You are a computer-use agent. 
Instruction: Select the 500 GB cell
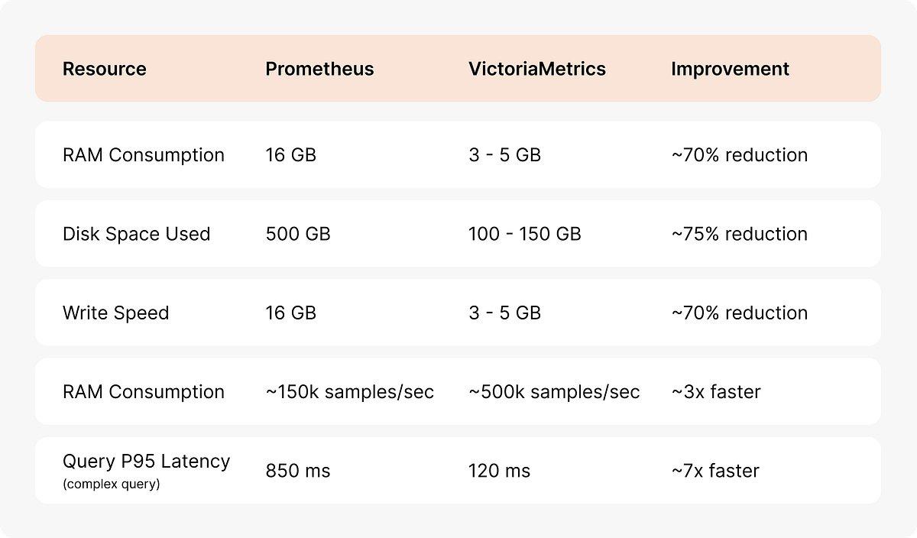(x=298, y=234)
